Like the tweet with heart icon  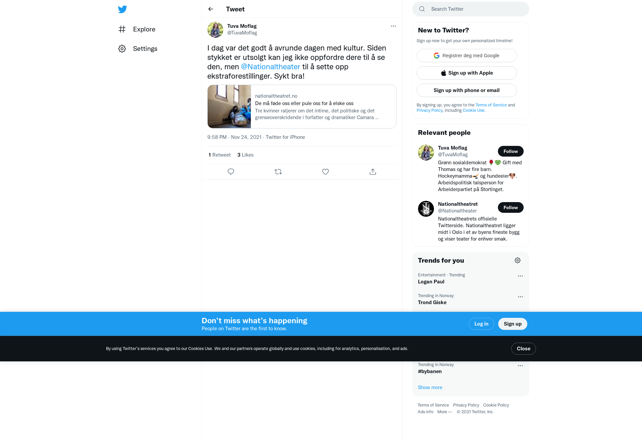pyautogui.click(x=325, y=172)
